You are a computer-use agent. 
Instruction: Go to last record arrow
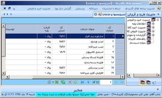click(122, 82)
